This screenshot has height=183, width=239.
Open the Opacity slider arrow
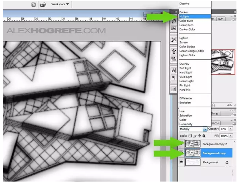(x=231, y=129)
